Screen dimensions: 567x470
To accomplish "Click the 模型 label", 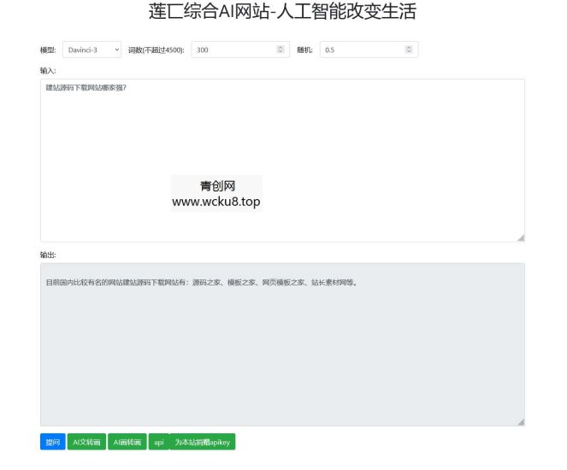I will 48,50.
